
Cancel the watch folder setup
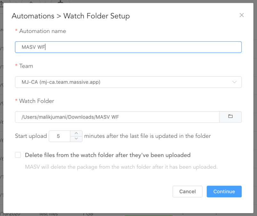tap(187, 191)
